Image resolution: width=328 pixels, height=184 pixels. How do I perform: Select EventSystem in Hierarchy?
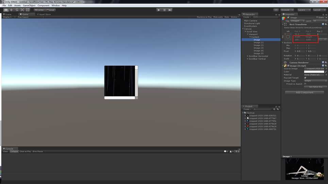[250, 26]
